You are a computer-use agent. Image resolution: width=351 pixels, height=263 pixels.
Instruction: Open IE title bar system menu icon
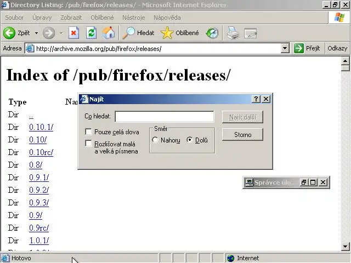point(5,4)
